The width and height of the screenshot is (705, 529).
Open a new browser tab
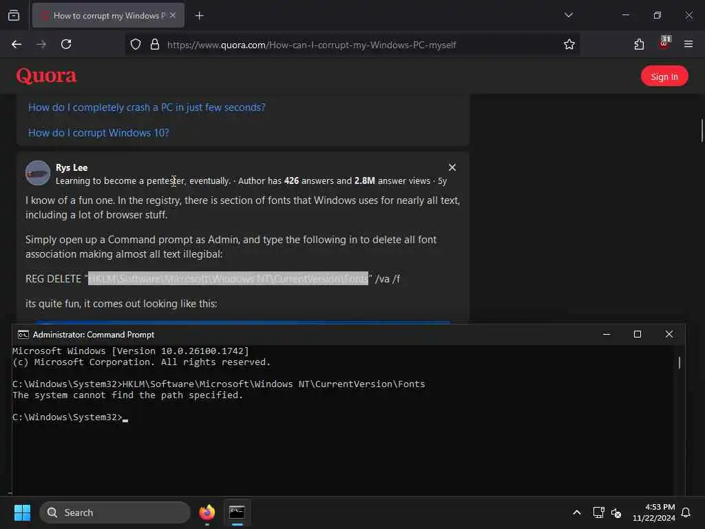pyautogui.click(x=199, y=16)
